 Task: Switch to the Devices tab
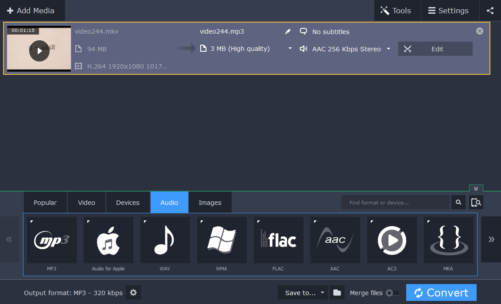[128, 202]
